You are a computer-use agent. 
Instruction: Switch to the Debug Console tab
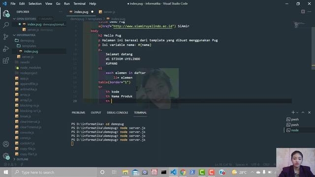[x=117, y=113]
